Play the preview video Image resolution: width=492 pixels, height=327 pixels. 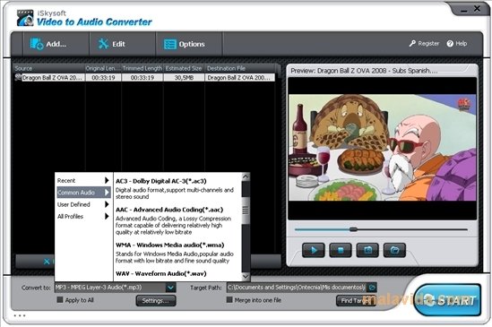point(314,250)
